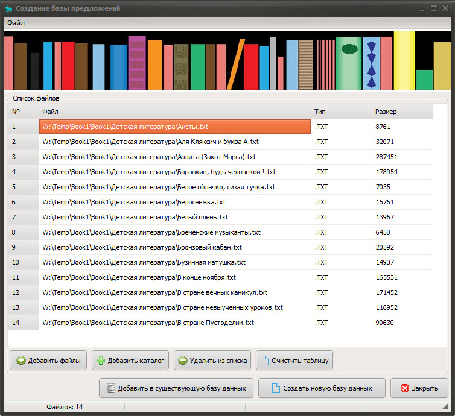Sort by the Размер column header
This screenshot has width=455, height=416.
tap(402, 112)
